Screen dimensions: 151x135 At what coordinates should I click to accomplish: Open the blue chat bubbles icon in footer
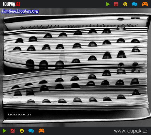tap(31, 131)
